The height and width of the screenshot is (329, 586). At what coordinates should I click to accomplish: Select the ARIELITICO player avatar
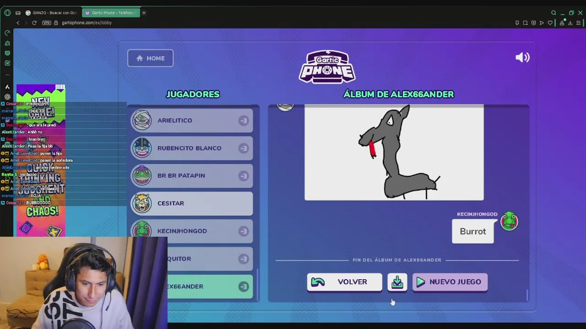[x=142, y=120]
